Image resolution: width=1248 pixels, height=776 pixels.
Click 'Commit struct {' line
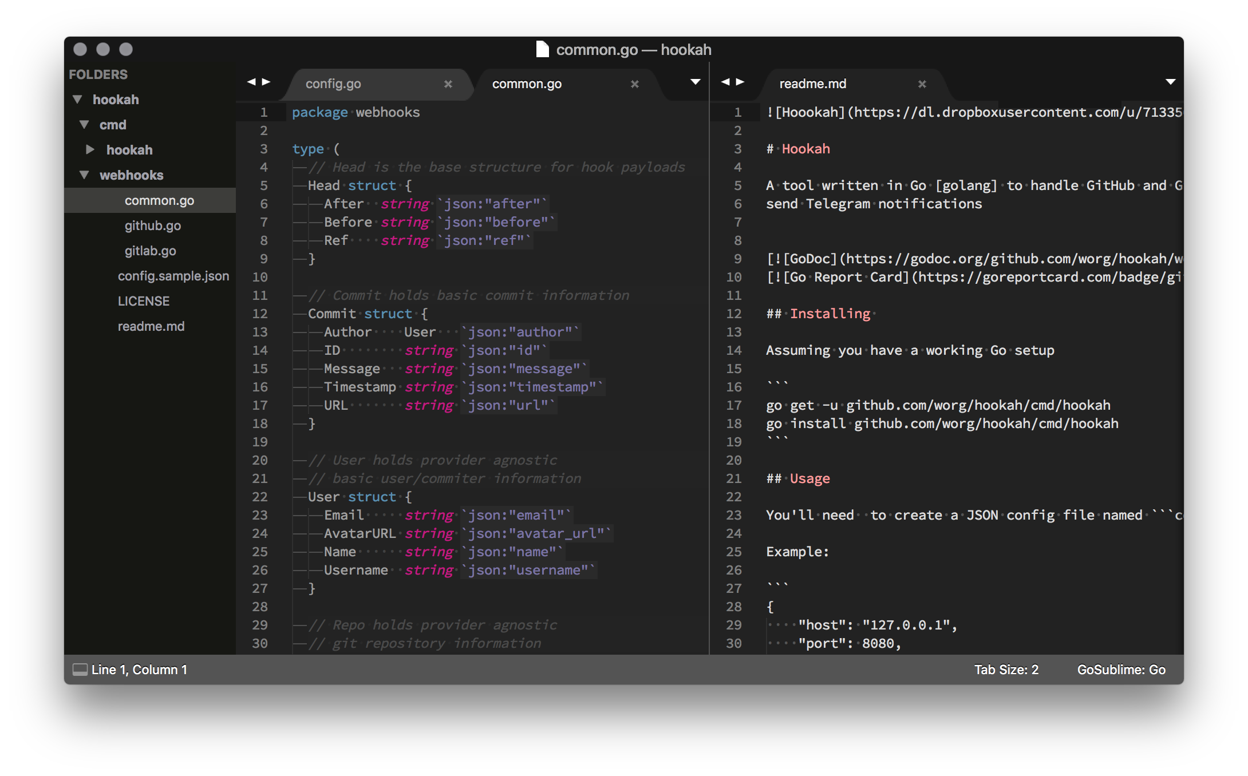point(368,314)
